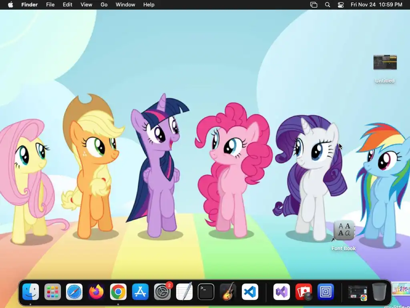Select the Untitled desktop file thumbnail
The width and height of the screenshot is (410, 308).
point(385,62)
